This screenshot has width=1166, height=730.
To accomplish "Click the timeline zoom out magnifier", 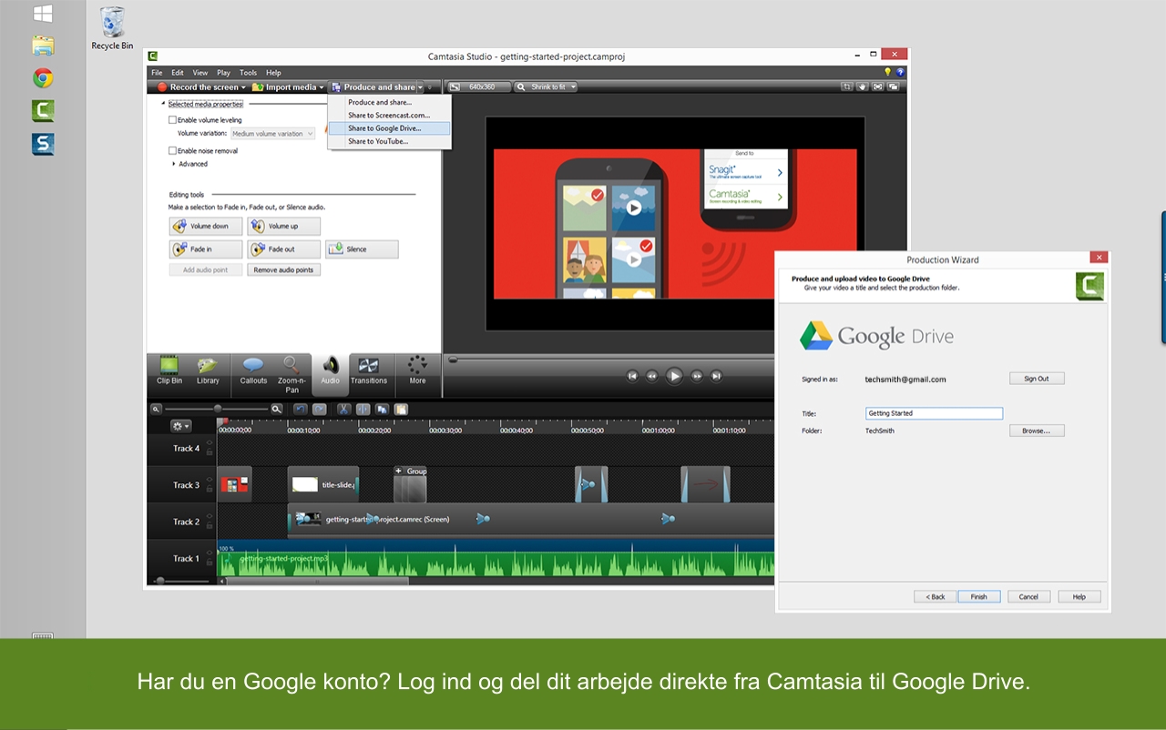I will 157,410.
